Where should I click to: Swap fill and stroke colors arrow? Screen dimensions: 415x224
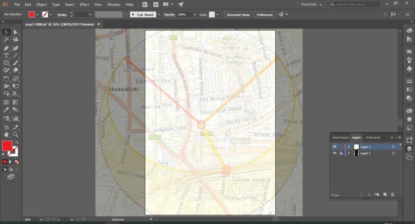(17, 142)
